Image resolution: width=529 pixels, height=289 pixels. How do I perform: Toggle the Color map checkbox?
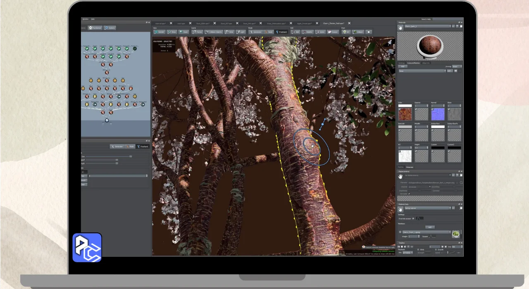click(x=400, y=109)
